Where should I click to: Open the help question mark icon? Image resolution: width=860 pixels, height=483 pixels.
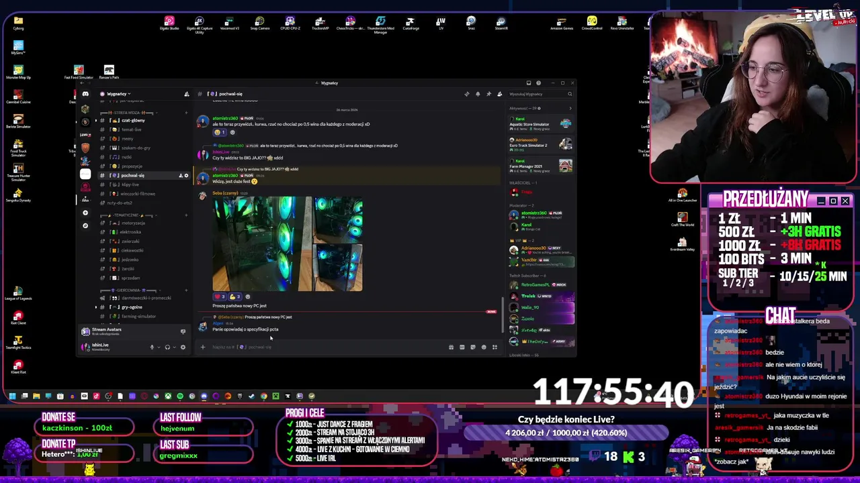pyautogui.click(x=538, y=83)
